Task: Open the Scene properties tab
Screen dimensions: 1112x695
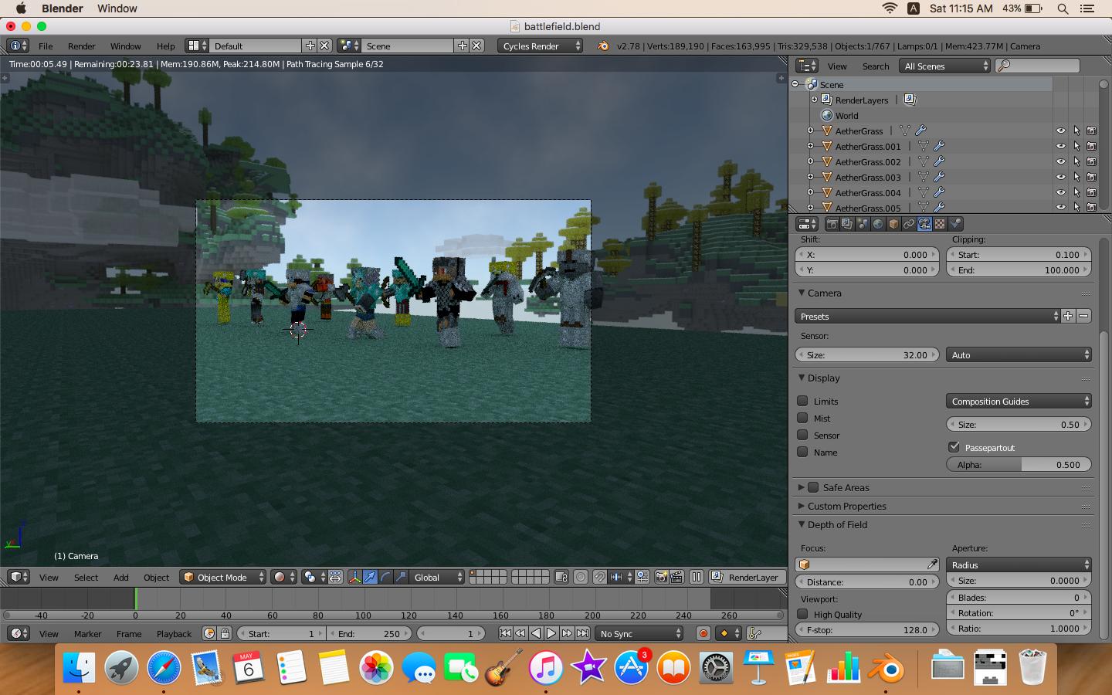Action: [x=863, y=224]
